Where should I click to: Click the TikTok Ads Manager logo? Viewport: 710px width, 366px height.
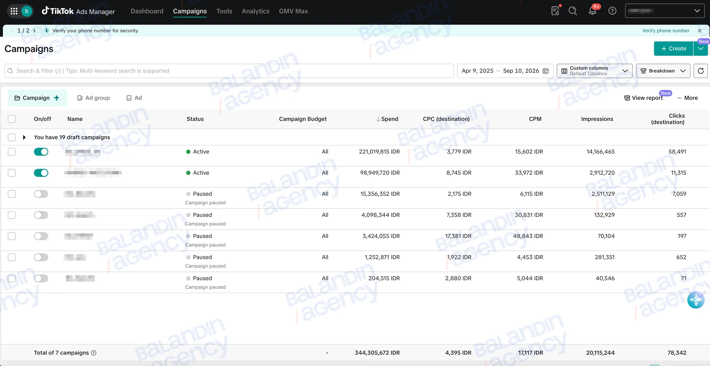(78, 11)
